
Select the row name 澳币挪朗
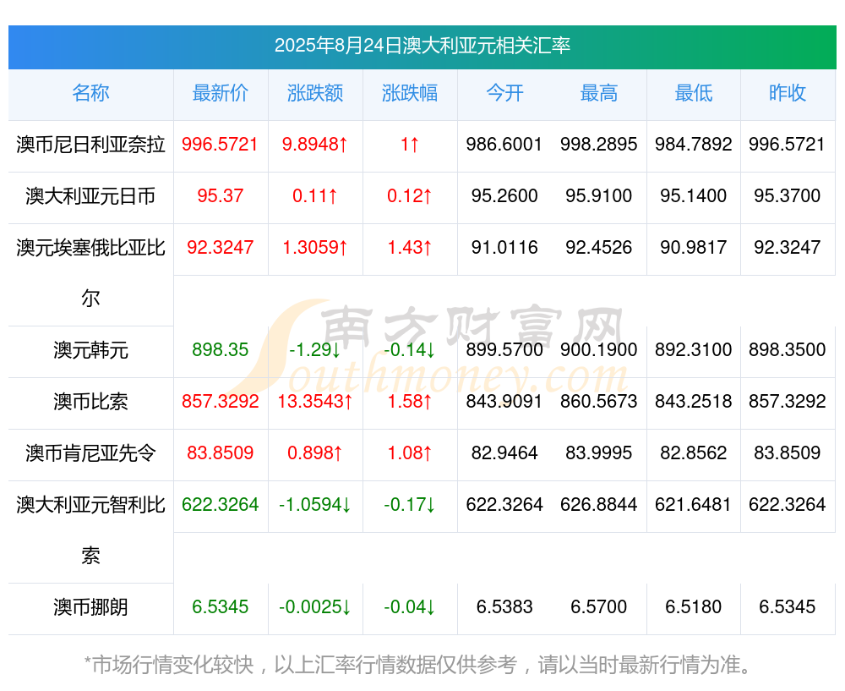(90, 607)
